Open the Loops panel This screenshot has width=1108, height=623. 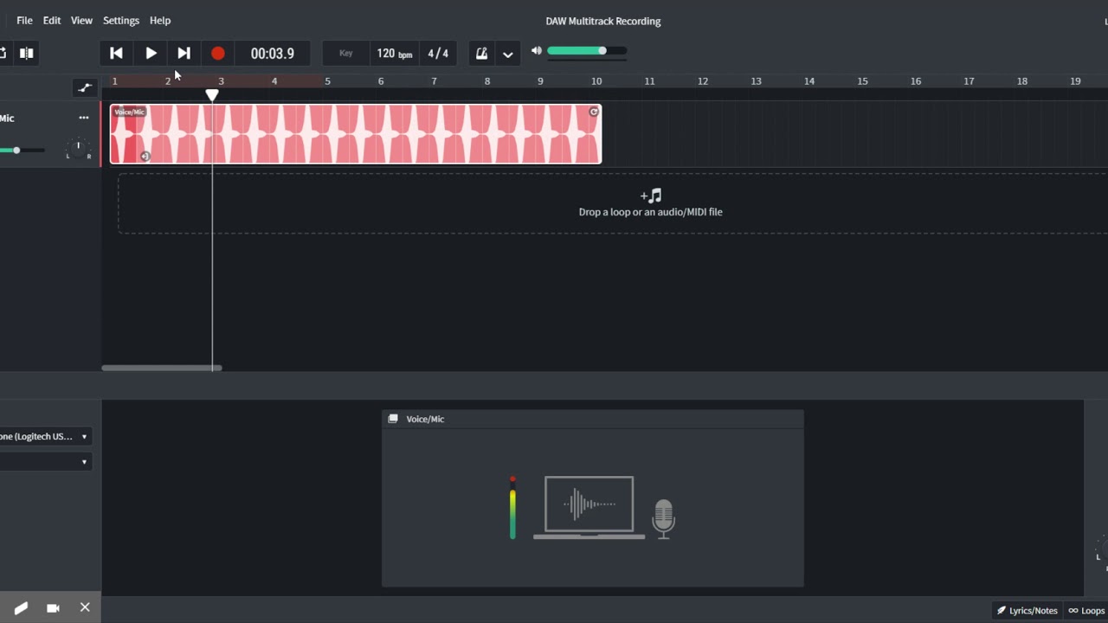click(x=1086, y=610)
